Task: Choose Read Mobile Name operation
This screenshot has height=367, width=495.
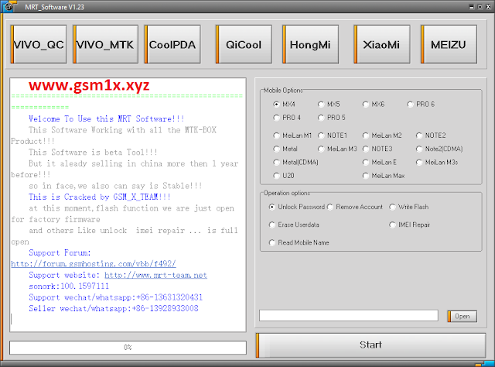Action: [x=271, y=242]
